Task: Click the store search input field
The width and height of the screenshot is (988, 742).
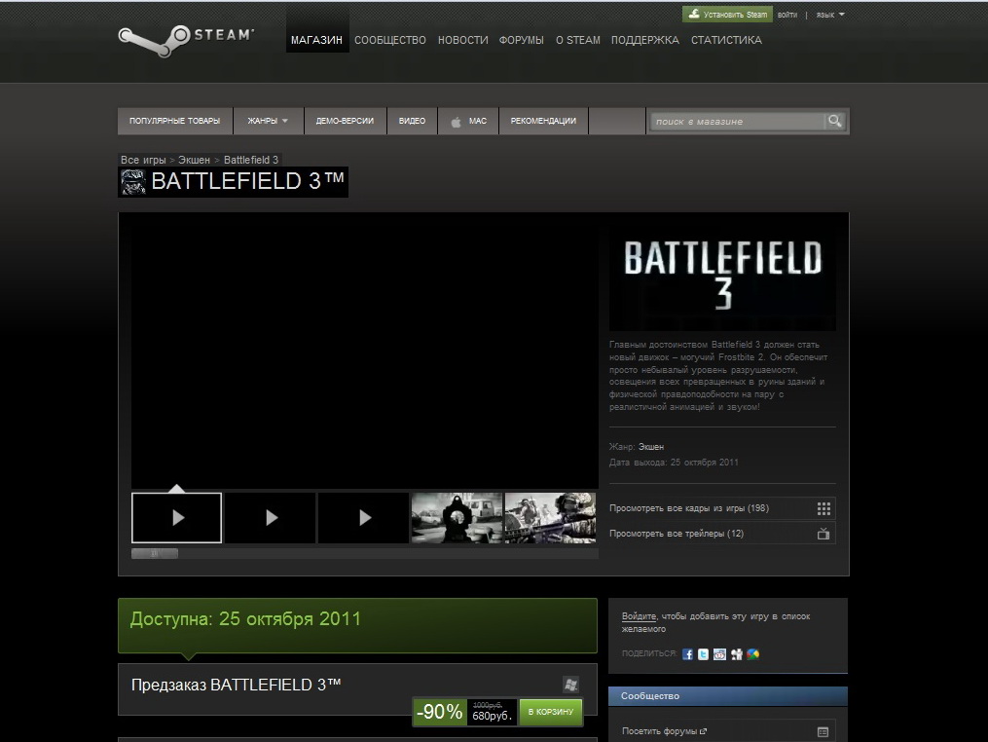Action: coord(737,121)
